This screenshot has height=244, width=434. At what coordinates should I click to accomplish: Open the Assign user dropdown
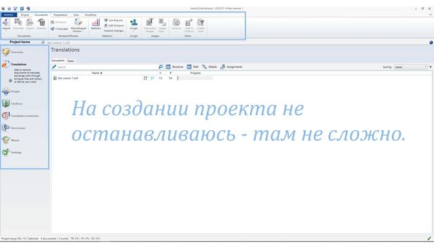(x=134, y=25)
